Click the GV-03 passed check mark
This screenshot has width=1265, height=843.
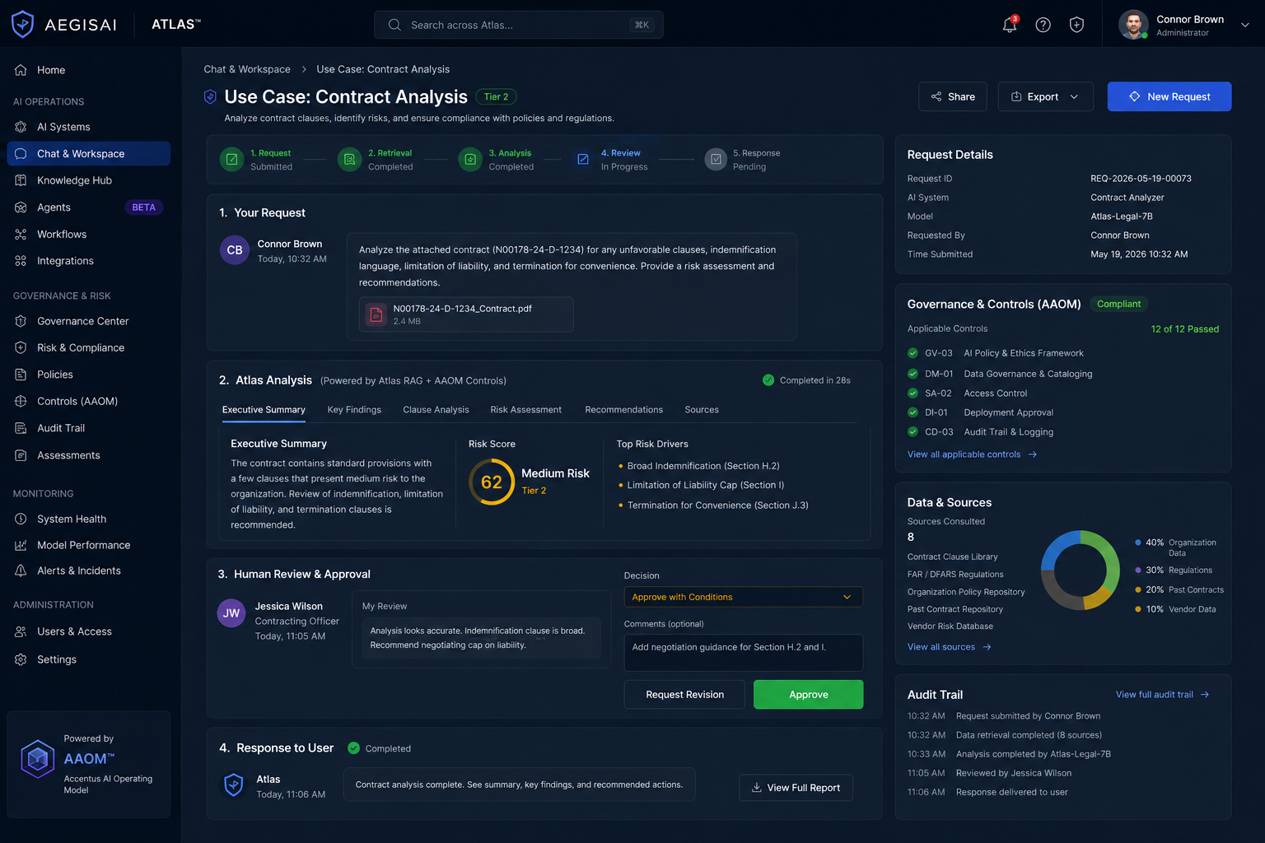click(913, 353)
